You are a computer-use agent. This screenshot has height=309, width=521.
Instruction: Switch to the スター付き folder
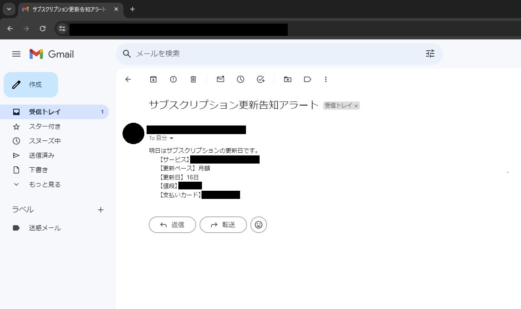44,126
